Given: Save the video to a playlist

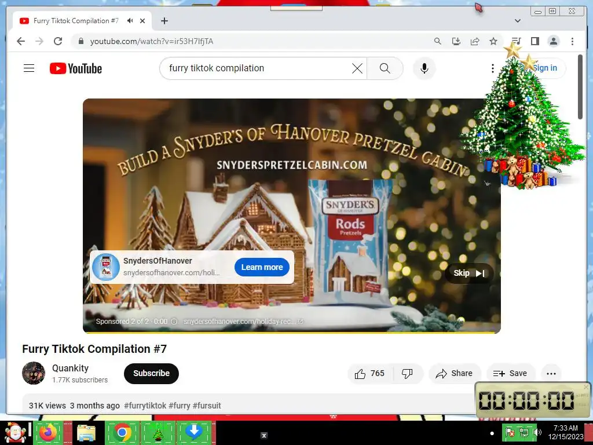Looking at the screenshot, I should (x=510, y=374).
